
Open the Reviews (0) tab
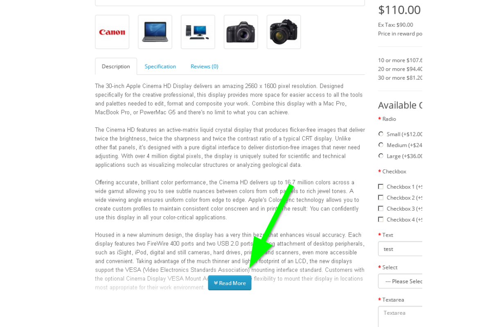tap(204, 66)
